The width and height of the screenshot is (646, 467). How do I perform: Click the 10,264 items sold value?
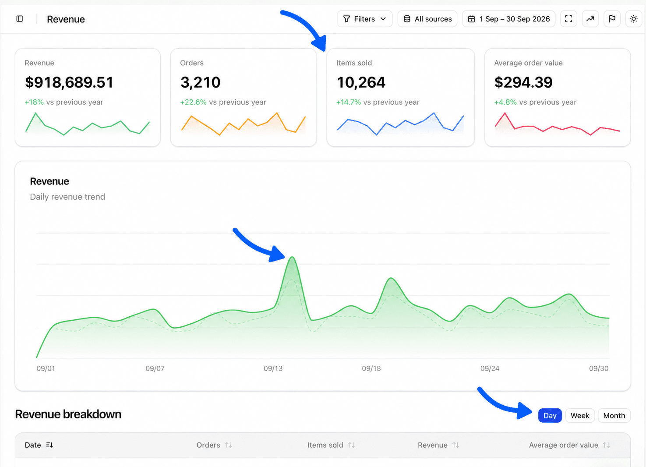(x=361, y=82)
